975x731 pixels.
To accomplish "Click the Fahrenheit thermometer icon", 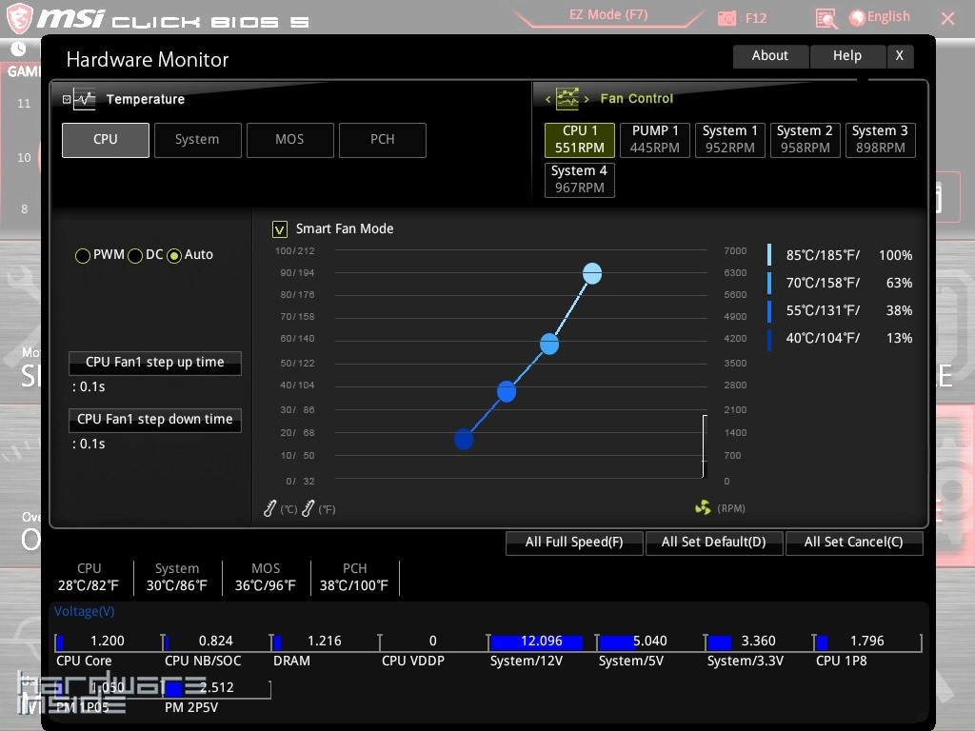I will pyautogui.click(x=308, y=508).
